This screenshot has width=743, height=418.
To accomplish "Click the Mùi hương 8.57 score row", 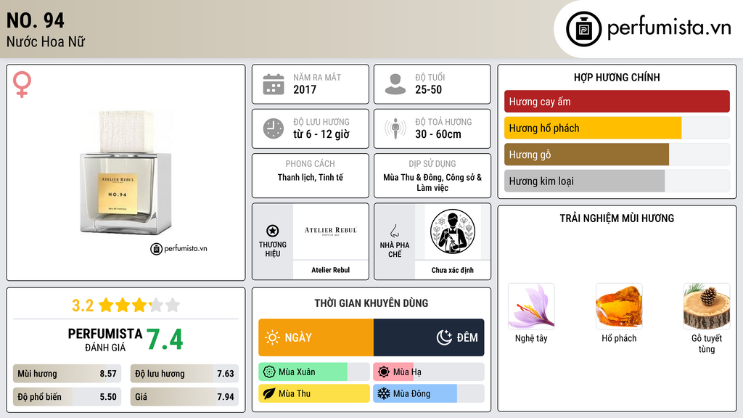I will pos(67,374).
